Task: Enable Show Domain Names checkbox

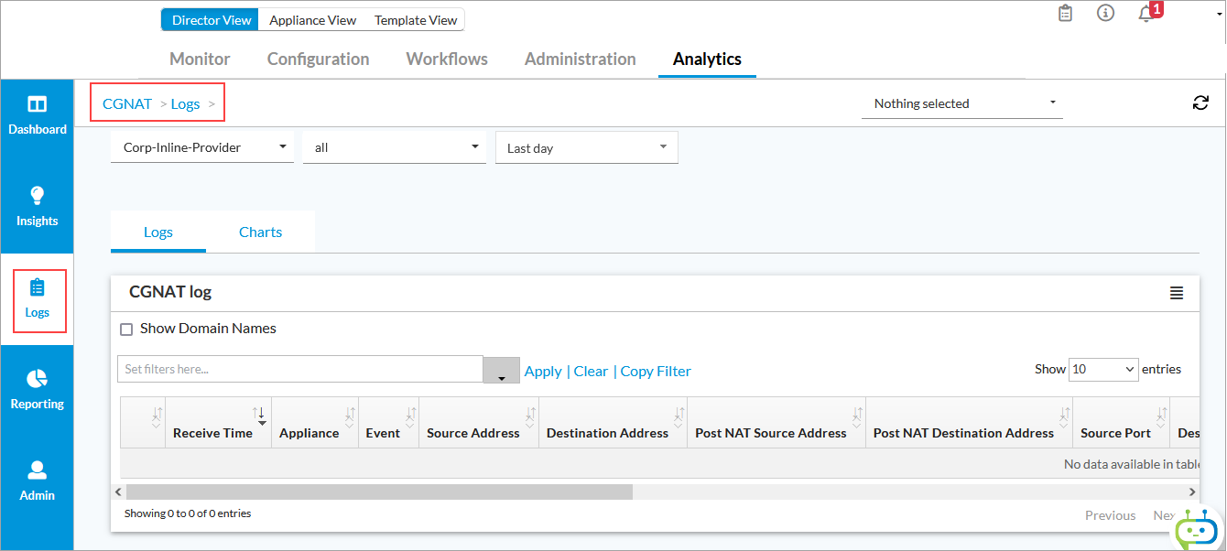Action: (x=127, y=330)
